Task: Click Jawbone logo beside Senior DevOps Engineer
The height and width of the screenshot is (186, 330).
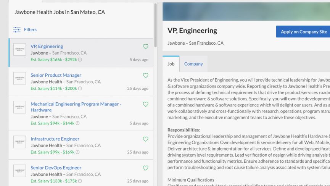Action: click(19, 171)
